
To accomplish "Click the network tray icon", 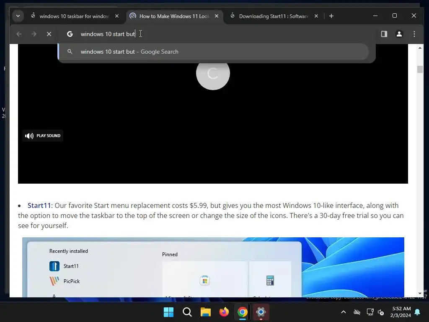I will point(370,312).
